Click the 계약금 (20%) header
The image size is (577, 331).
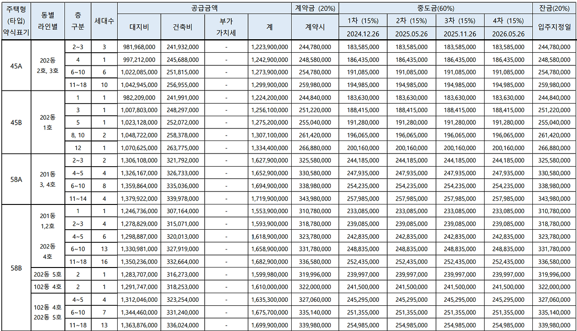tap(315, 8)
